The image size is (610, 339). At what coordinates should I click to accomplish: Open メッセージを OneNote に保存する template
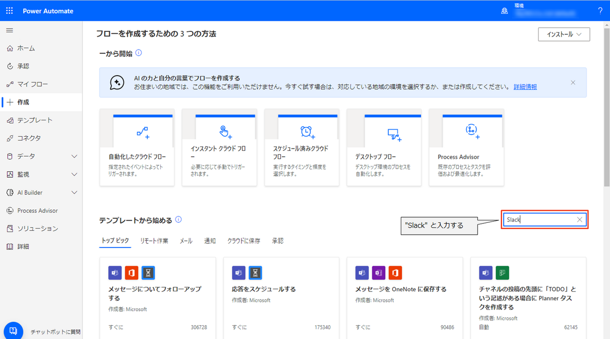[x=401, y=289]
